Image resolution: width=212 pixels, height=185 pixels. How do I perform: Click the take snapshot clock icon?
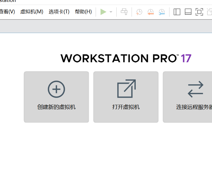click(x=139, y=12)
